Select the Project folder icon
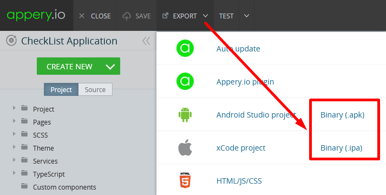 [x=24, y=108]
